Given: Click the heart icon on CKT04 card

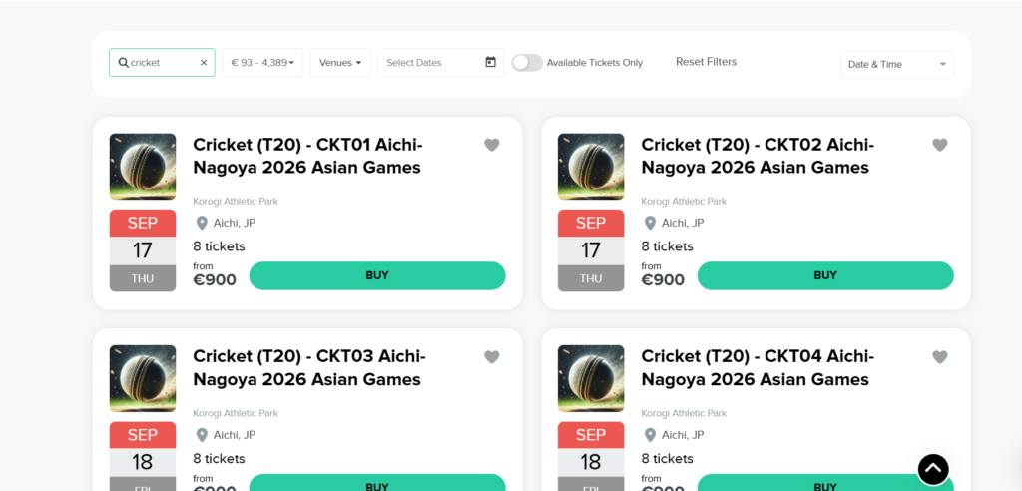Looking at the screenshot, I should pos(940,356).
